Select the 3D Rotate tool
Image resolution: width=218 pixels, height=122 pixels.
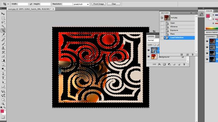[3, 91]
